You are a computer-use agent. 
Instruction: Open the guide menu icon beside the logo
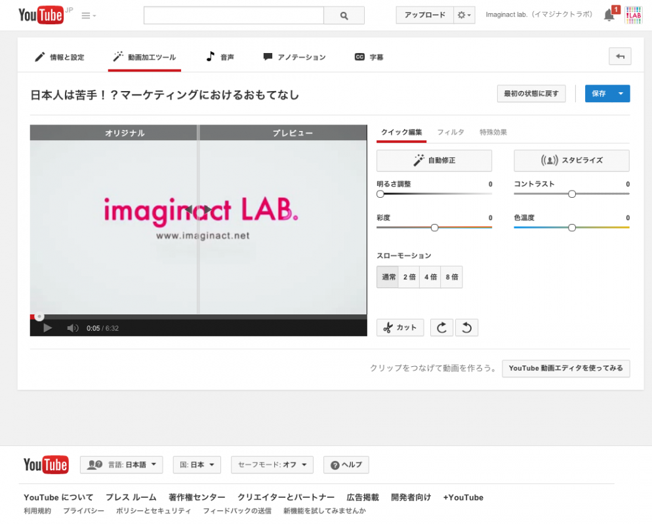(89, 16)
